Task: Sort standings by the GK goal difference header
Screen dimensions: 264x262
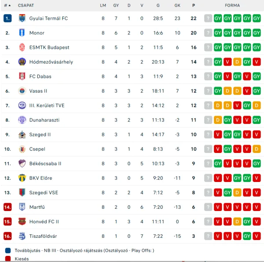Action: [x=177, y=5]
